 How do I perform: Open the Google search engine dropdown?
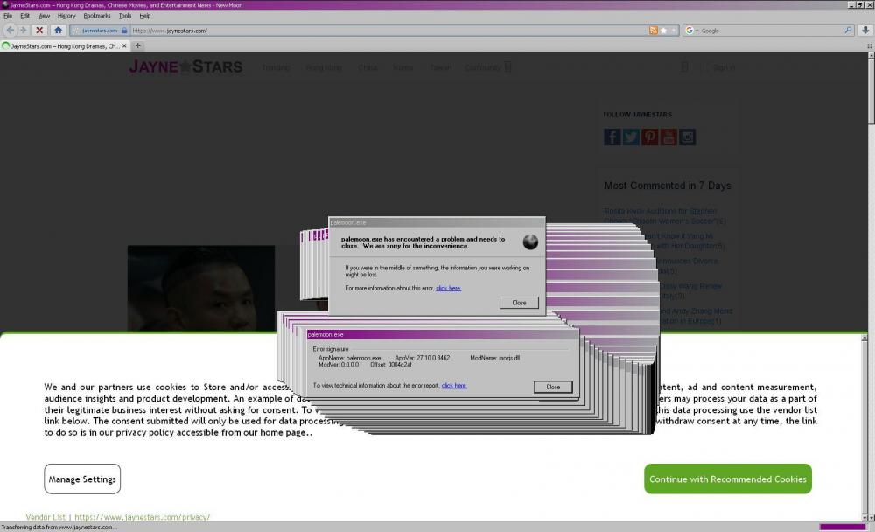click(x=691, y=31)
